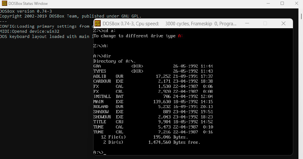Click the DOSBox version 0.74-3 line
This screenshot has height=159, width=303.
pos(26,11)
